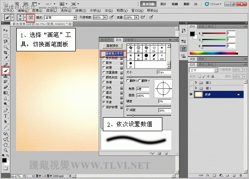Select the Lasso tool

pyautogui.click(x=5, y=41)
